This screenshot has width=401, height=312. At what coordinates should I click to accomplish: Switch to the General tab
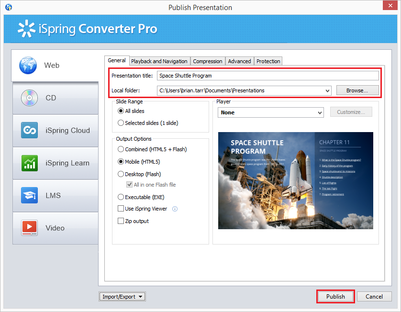[117, 60]
